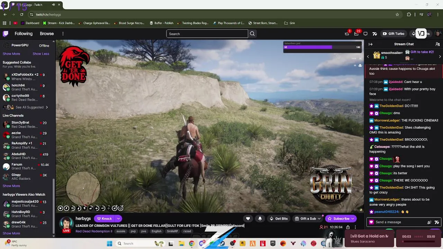Open the Dashboard bookmark
443x249 pixels.
pyautogui.click(x=30, y=23)
